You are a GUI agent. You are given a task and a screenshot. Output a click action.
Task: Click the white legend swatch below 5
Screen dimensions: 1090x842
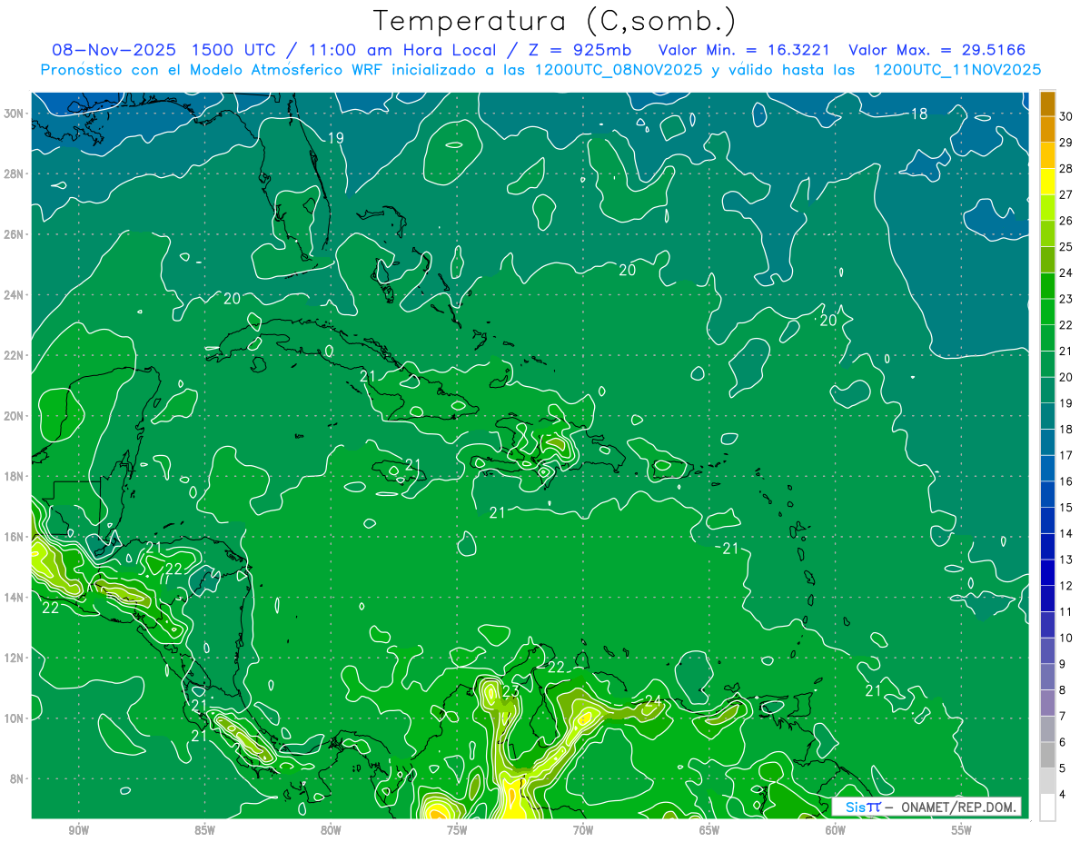(1047, 807)
